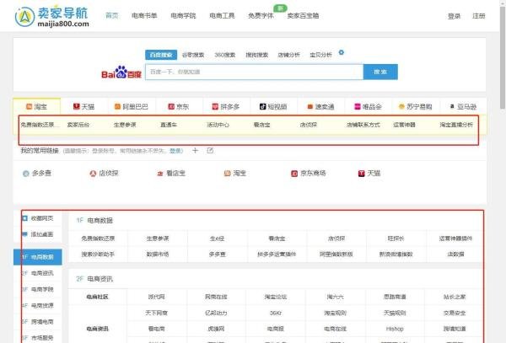Open 店铺联系方式 in the yellow links row

coord(363,125)
